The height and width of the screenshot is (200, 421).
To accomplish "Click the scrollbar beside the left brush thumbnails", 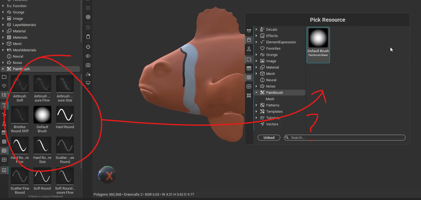I will 81,122.
